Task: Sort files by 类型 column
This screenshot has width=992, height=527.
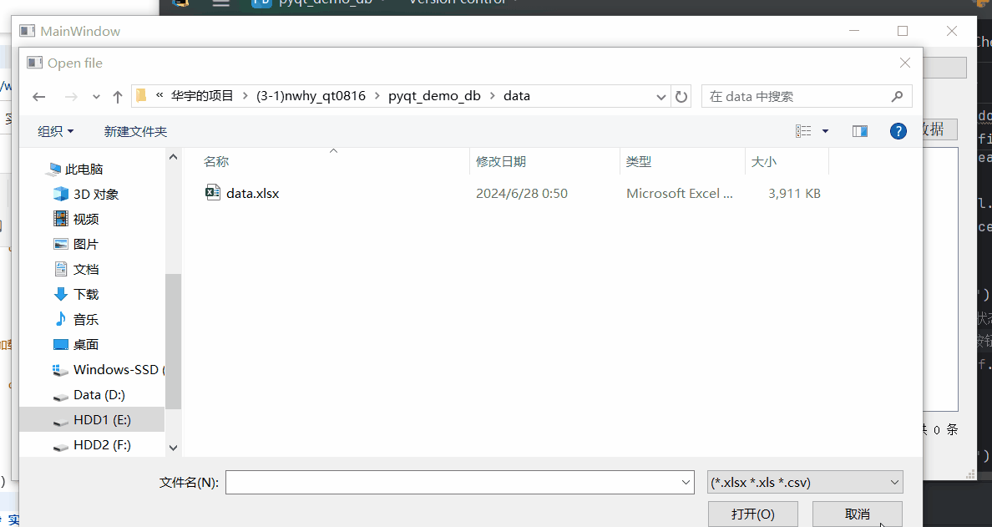Action: click(x=638, y=162)
